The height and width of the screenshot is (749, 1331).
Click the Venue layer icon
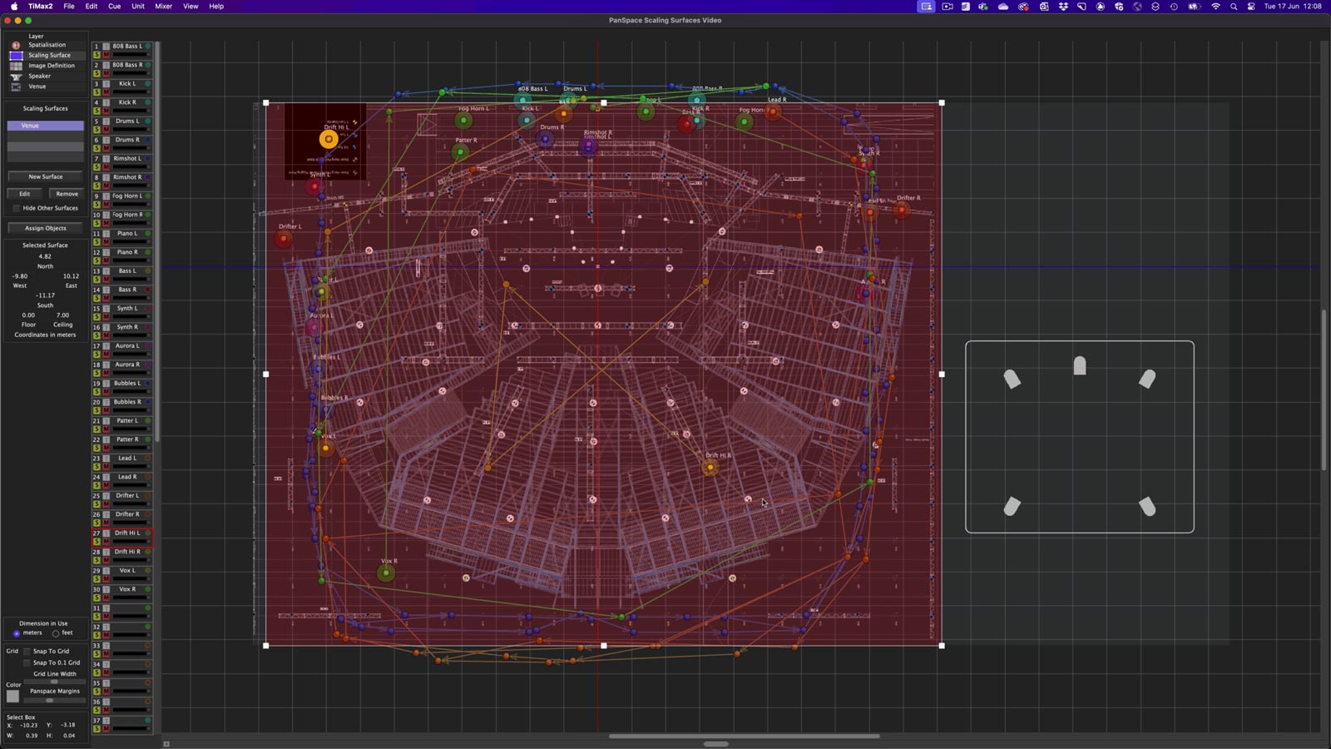pos(16,87)
